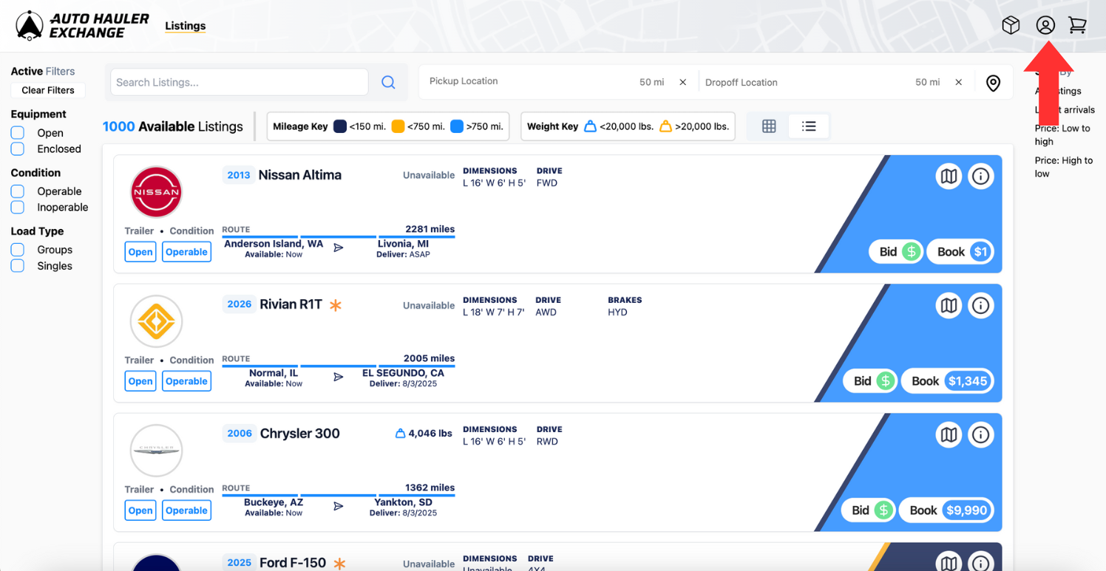
Task: Click the Nissan brand logo
Action: tap(156, 192)
